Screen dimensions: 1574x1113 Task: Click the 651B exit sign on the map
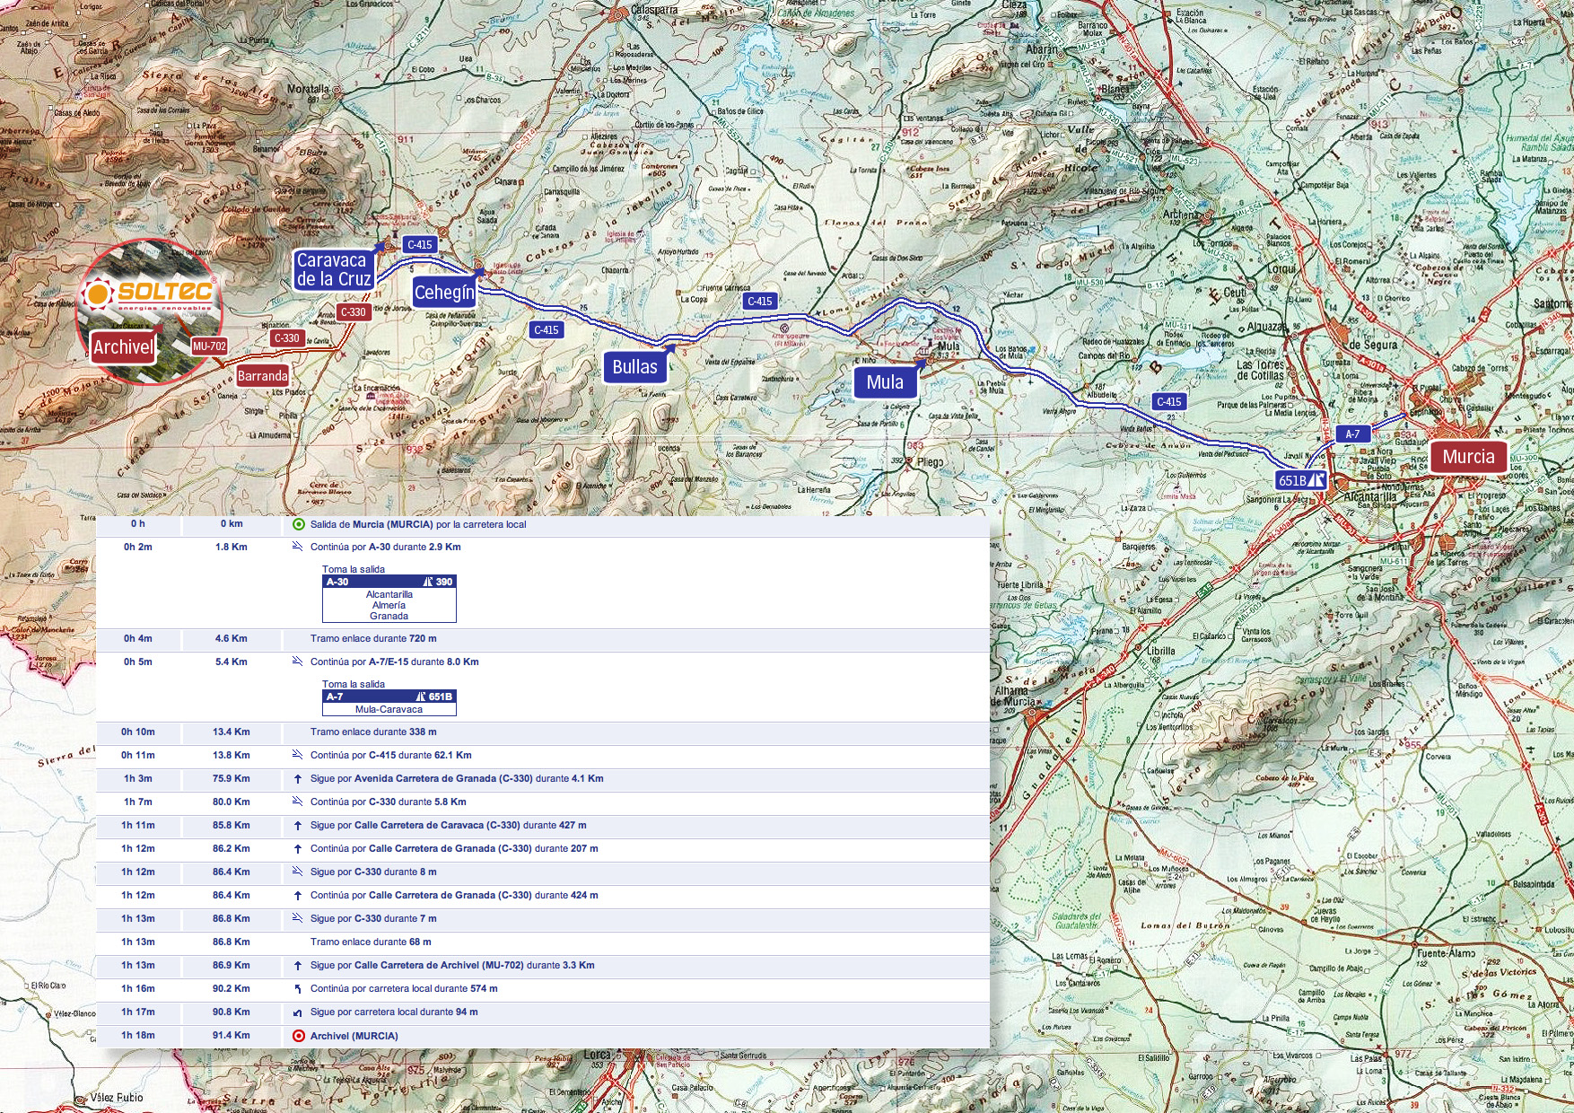coord(1301,480)
